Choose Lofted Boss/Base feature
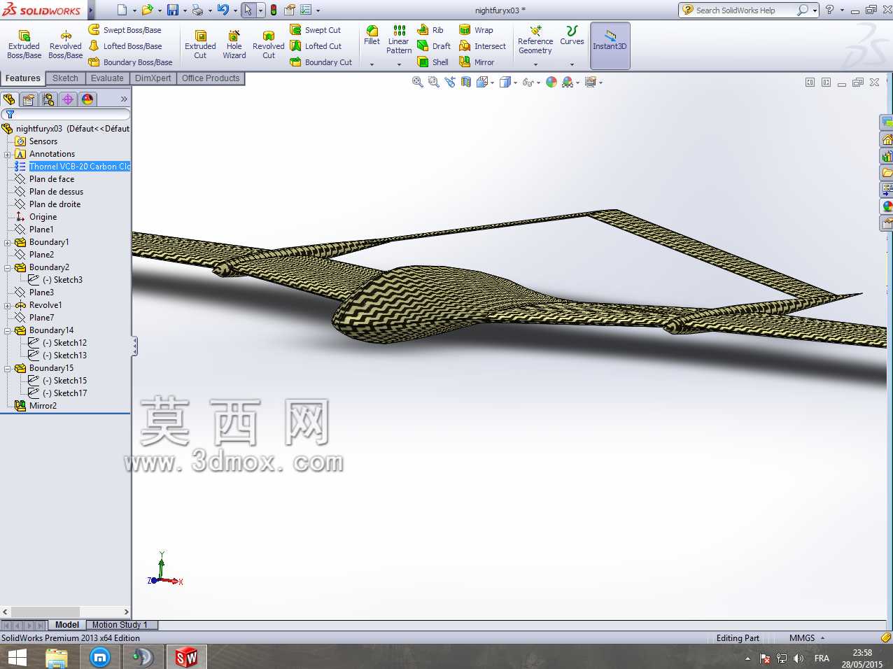Image resolution: width=893 pixels, height=669 pixels. 125,46
